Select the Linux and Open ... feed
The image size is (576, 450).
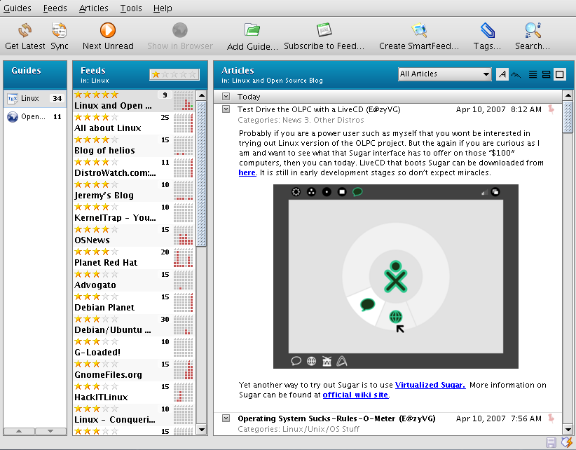pos(134,101)
